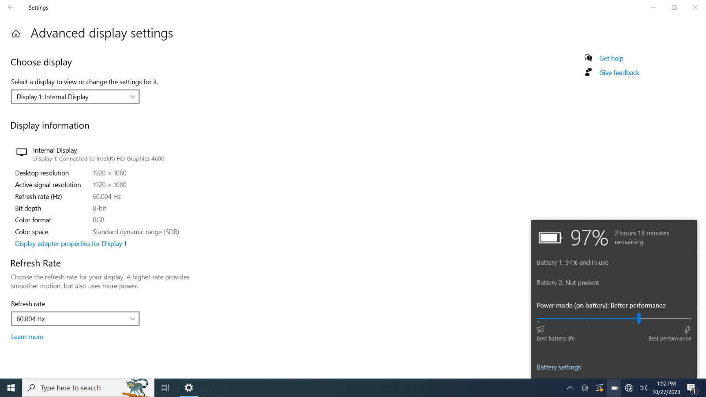The image size is (706, 397).
Task: Click 'Display 1: Connected to Intel(R) HD Graphics 4600'
Action: [99, 159]
